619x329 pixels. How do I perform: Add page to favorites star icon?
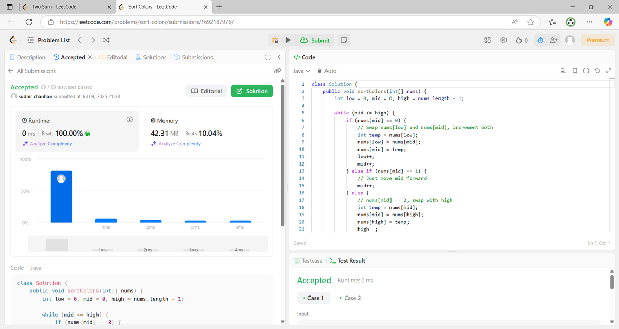tap(530, 22)
